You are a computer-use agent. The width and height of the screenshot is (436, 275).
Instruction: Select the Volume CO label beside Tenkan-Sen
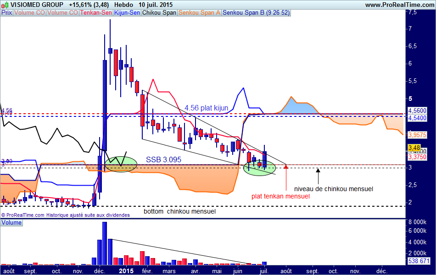click(x=62, y=13)
